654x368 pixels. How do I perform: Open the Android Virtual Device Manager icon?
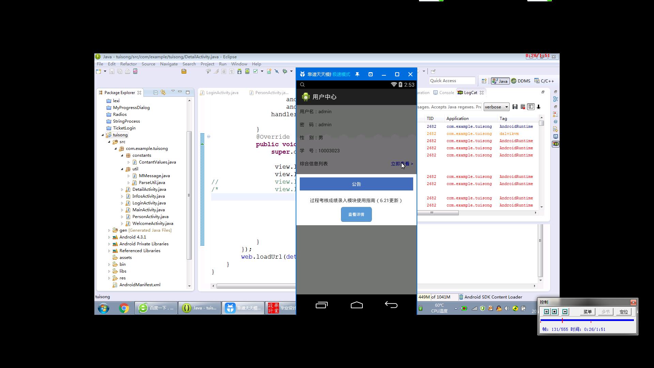247,71
